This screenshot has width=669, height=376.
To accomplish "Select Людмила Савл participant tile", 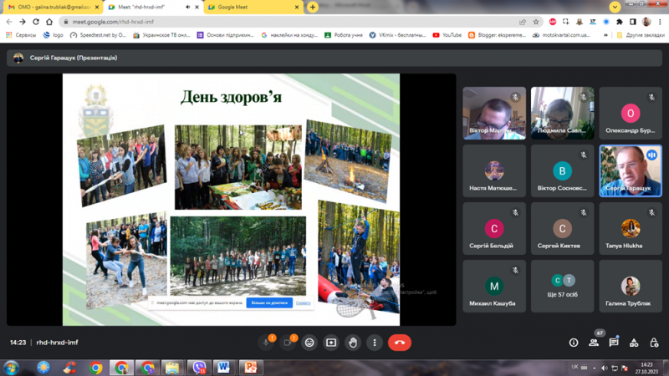I will pyautogui.click(x=562, y=113).
